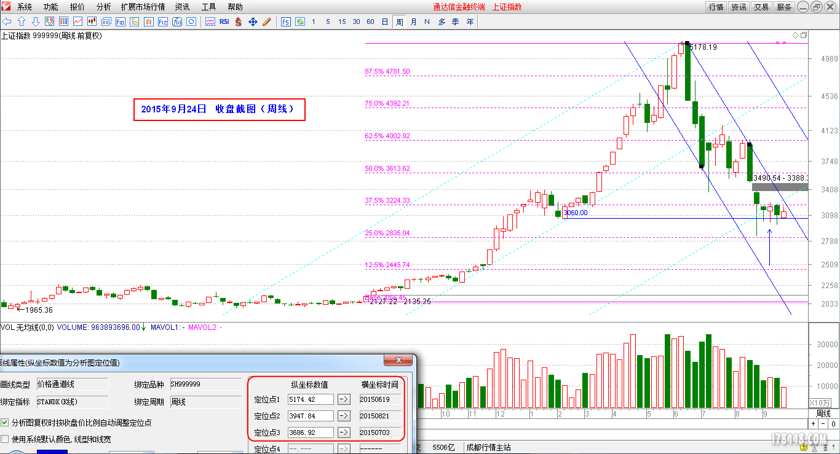Open the 工具 menu

208,7
